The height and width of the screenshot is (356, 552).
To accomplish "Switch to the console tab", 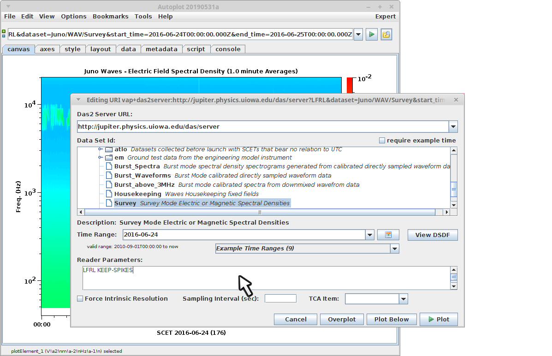I will 228,49.
